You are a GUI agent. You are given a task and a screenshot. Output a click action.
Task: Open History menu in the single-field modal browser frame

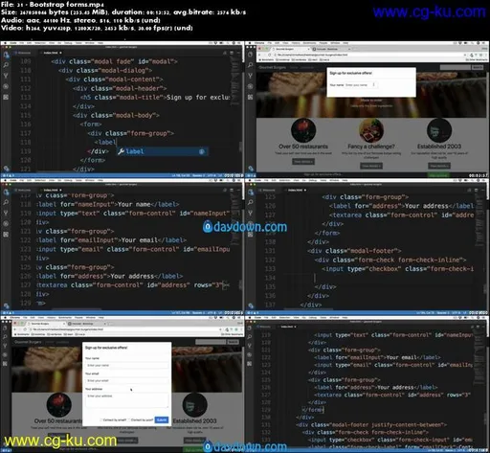(296, 43)
